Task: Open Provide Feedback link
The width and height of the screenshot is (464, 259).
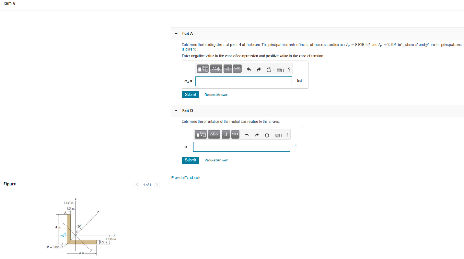Action: click(186, 177)
